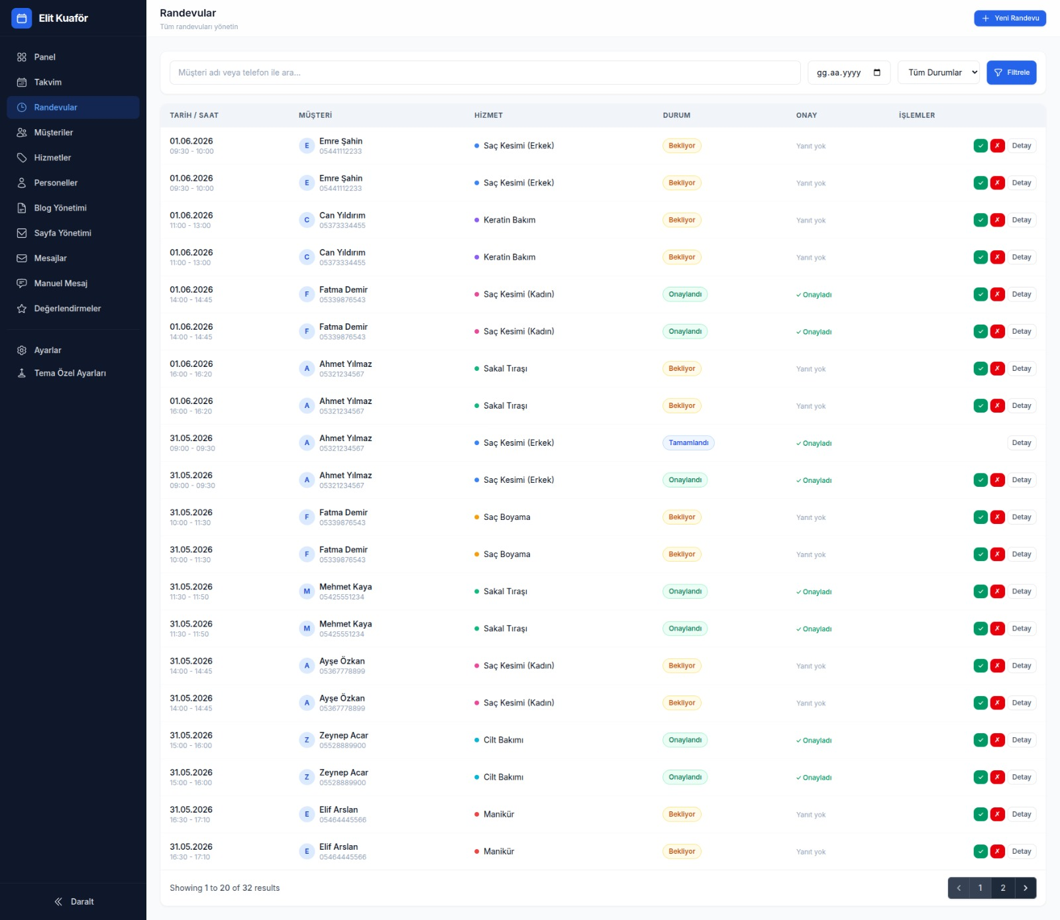Go to page 2 of results
This screenshot has height=920, width=1060.
point(1003,888)
